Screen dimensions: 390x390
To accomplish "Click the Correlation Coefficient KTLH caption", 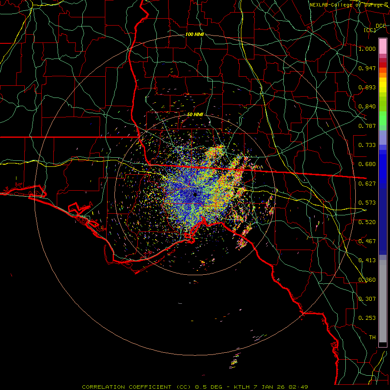I will click(x=195, y=387).
